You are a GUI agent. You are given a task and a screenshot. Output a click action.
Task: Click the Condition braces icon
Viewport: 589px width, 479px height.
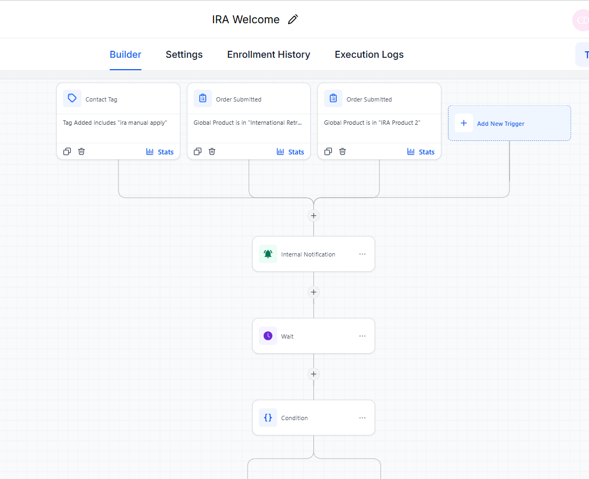point(268,417)
